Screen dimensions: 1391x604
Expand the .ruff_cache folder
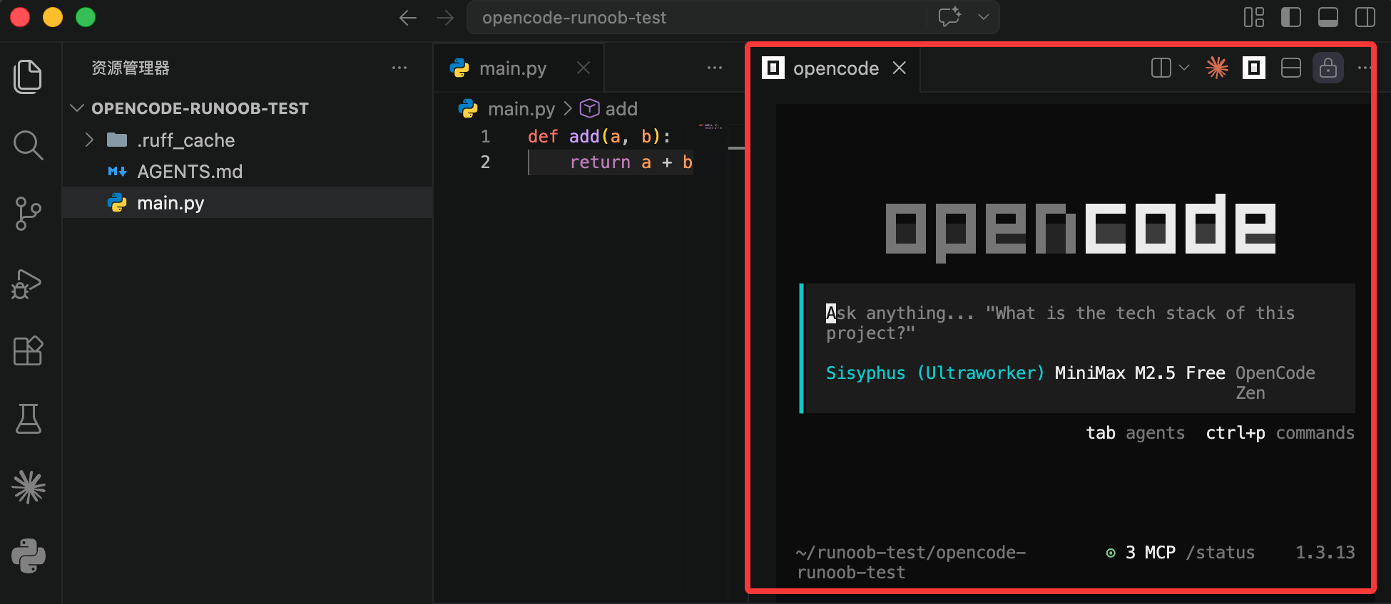pos(89,140)
